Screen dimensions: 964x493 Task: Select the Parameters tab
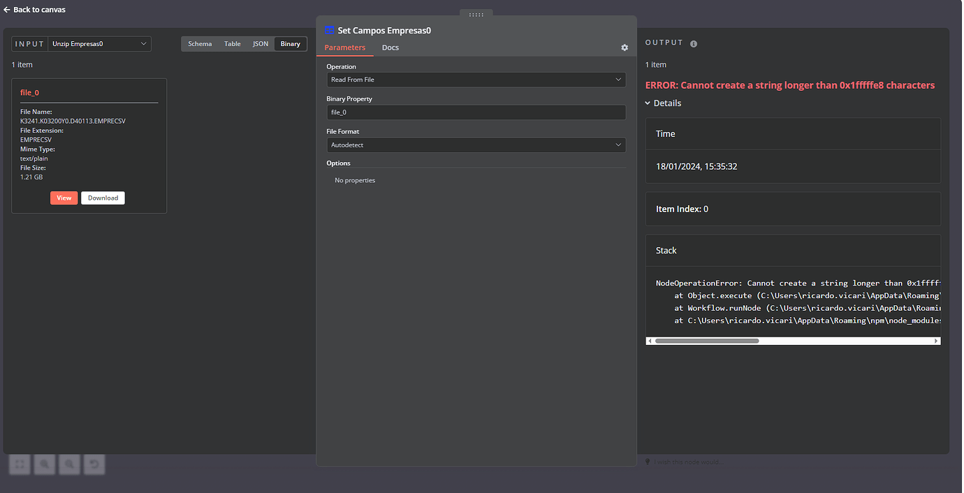(x=345, y=47)
